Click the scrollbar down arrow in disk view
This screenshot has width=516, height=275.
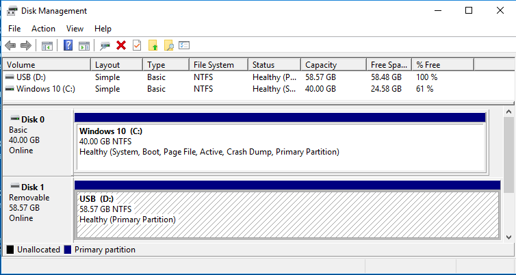[x=508, y=237]
